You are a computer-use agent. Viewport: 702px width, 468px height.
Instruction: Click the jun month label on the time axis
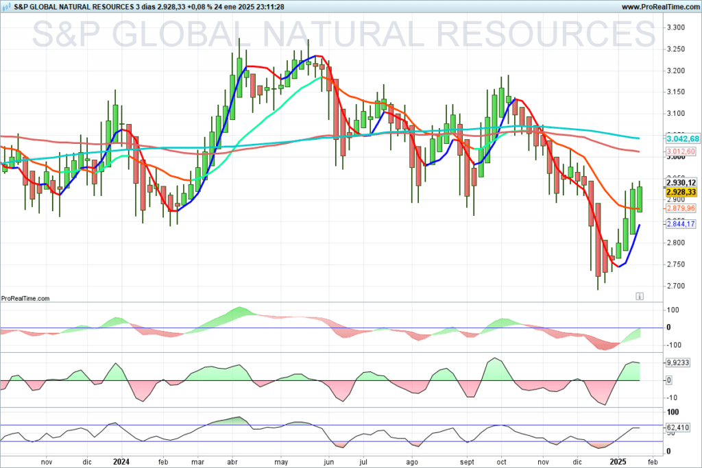pyautogui.click(x=329, y=463)
